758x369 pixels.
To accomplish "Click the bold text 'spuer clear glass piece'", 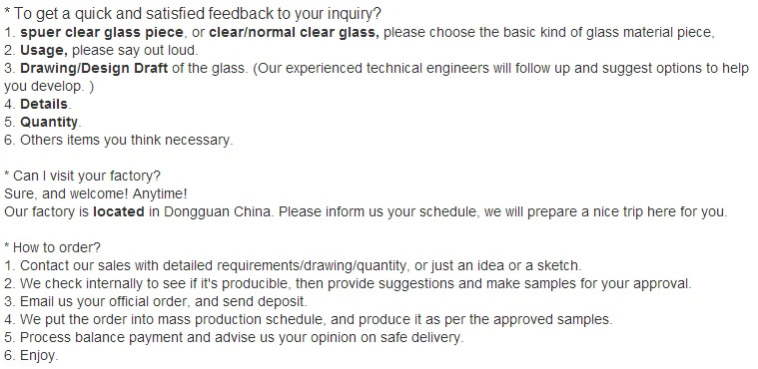I will [x=102, y=33].
